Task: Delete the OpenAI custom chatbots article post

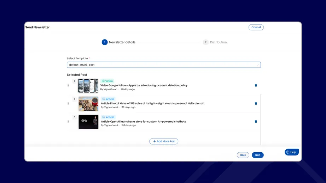Action: pyautogui.click(x=256, y=122)
